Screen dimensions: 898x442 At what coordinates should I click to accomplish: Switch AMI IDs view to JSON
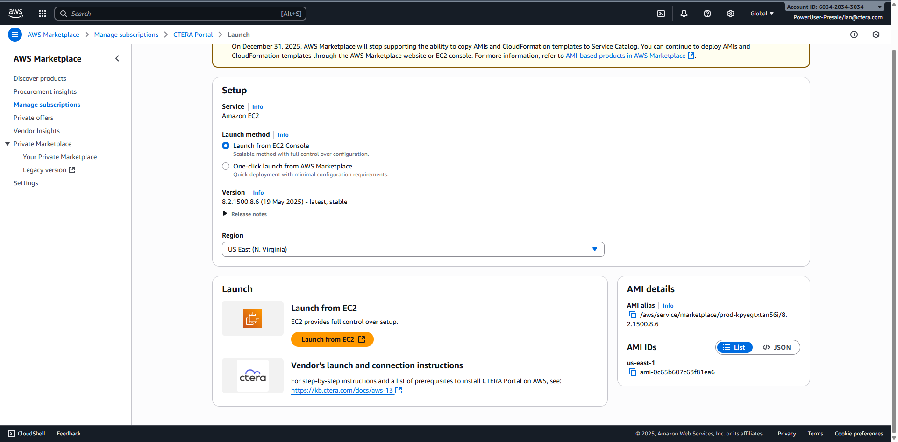pos(777,347)
